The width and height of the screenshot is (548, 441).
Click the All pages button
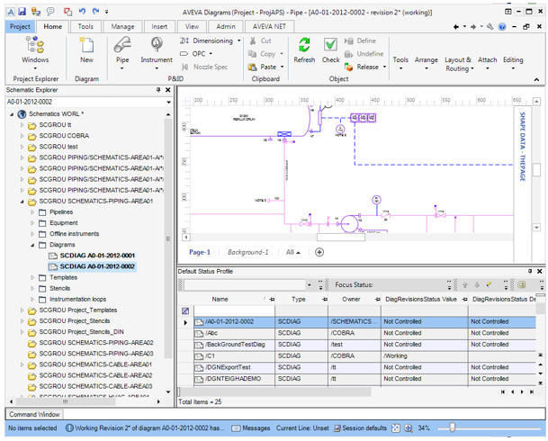292,252
